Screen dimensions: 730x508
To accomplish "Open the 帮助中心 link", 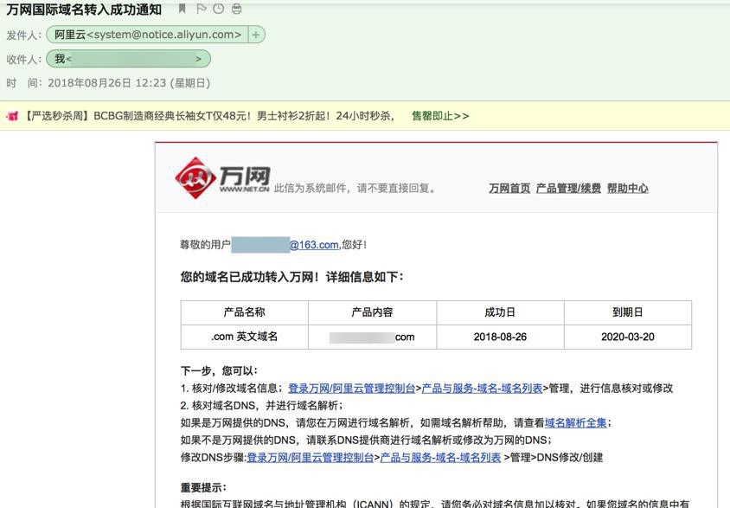I will coord(628,188).
